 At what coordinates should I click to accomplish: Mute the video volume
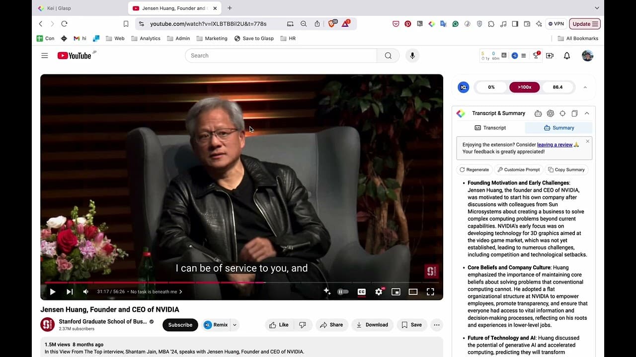pos(86,292)
